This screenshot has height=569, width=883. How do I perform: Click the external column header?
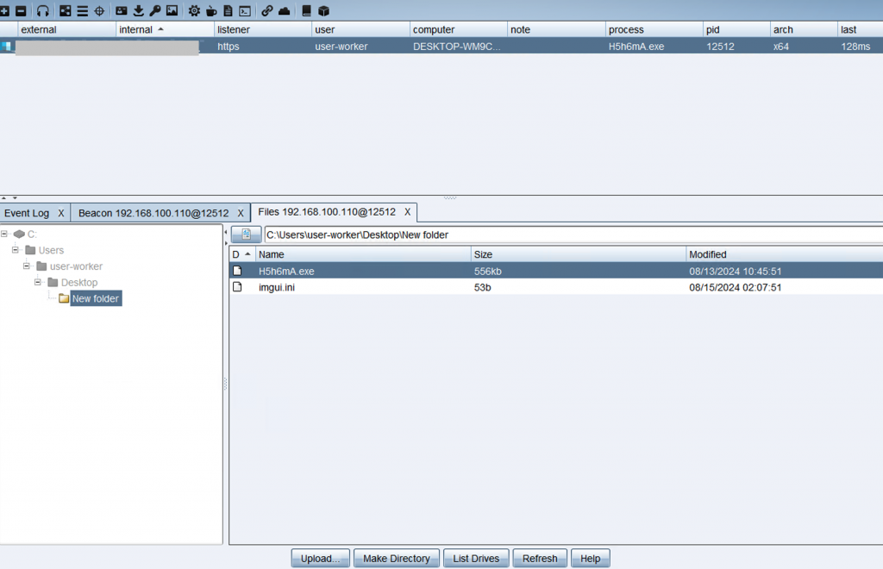pyautogui.click(x=66, y=29)
